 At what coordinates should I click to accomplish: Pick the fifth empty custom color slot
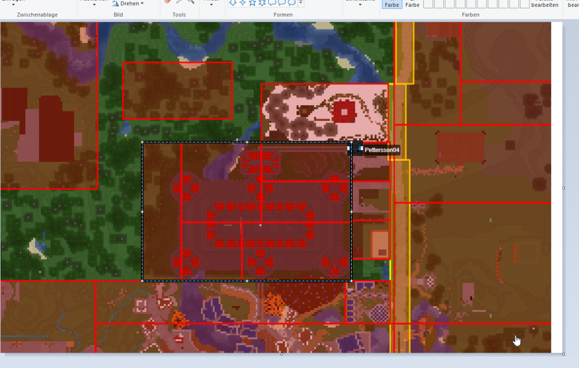tap(471, 4)
